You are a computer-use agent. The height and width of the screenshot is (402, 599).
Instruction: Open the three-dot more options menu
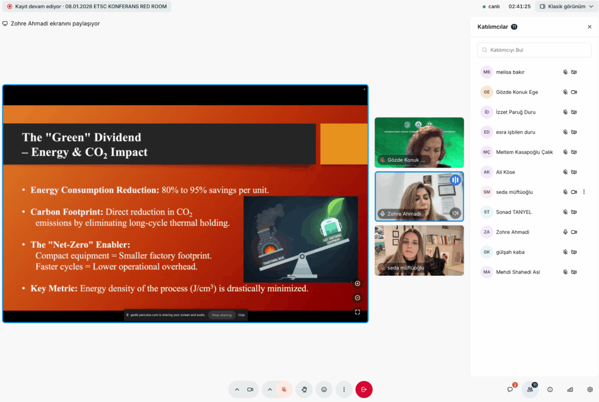pyautogui.click(x=344, y=389)
